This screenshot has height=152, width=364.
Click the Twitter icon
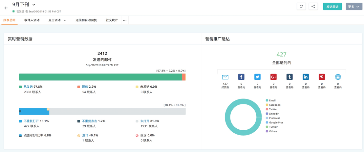click(x=257, y=77)
